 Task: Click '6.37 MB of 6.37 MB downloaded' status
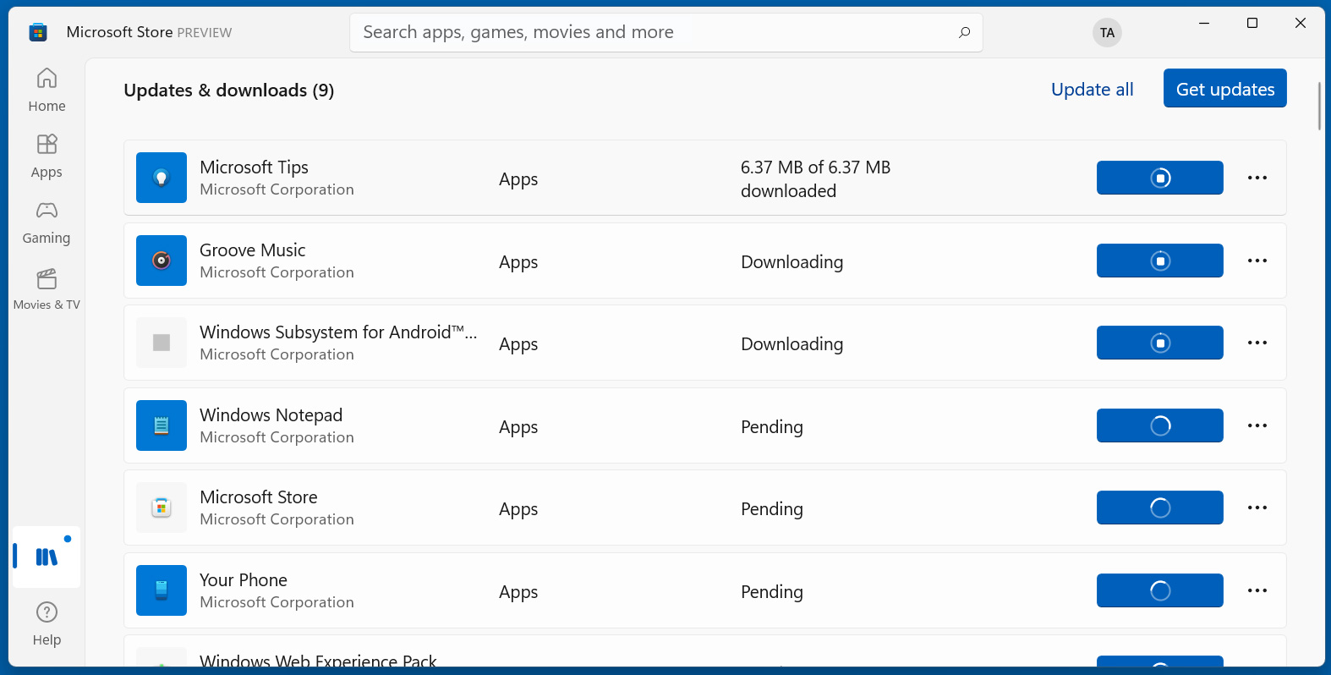816,178
